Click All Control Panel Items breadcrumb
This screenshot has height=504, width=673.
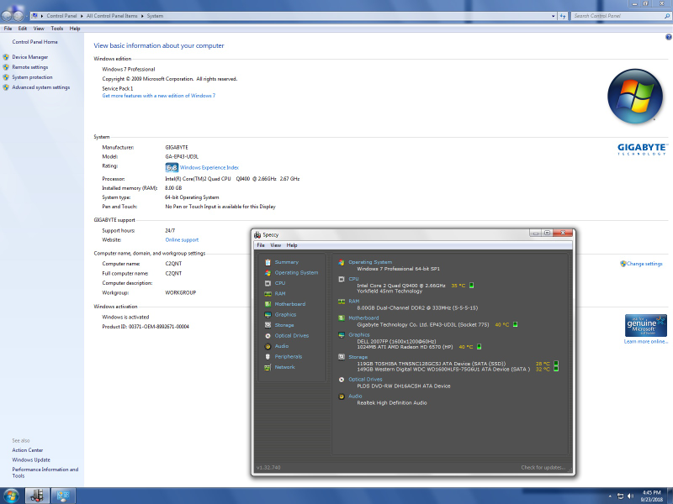pos(112,16)
